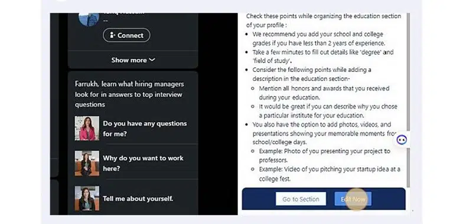Viewport: 463px width, 224px height.
Task: Open the suggested person's profile avatar
Action: (x=89, y=19)
